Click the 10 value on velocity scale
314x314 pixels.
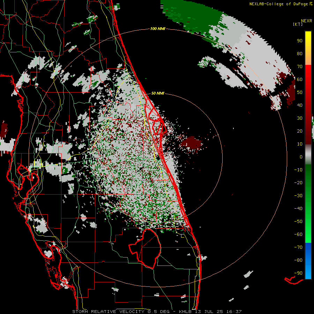300,144
